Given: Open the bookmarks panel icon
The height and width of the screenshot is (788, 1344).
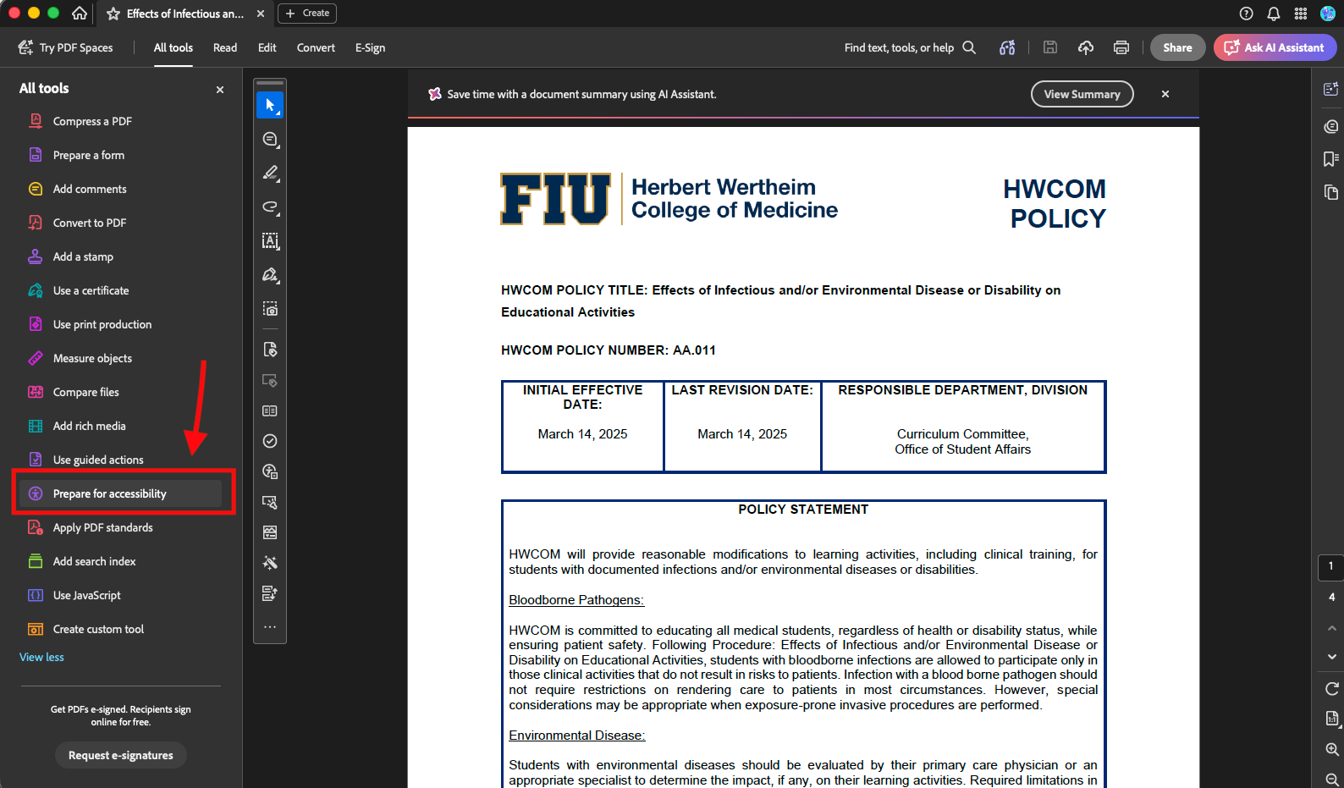Looking at the screenshot, I should click(1331, 159).
